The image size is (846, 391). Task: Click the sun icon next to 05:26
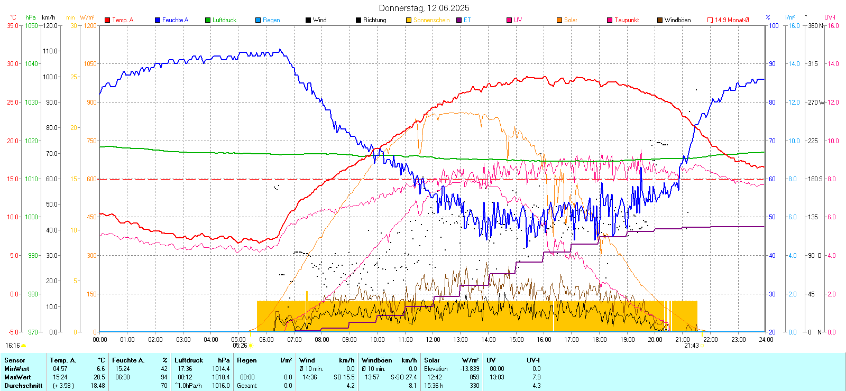point(251,346)
